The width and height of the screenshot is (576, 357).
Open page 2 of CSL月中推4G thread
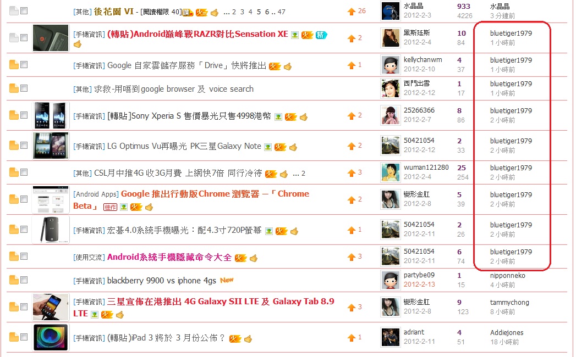point(303,174)
